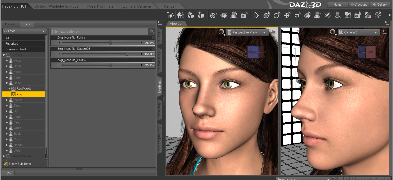Expand the Real World group under Nose
393x180 pixels.
(10, 89)
